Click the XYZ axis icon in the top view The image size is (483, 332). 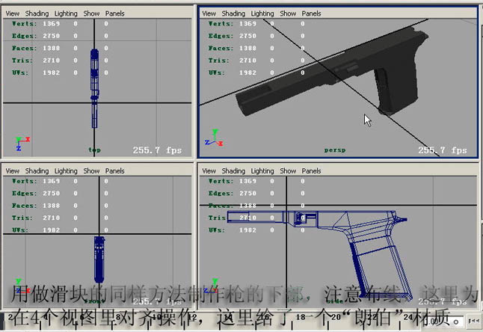click(x=22, y=144)
